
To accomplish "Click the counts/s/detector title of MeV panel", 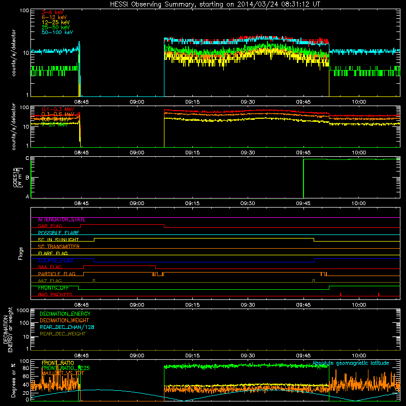I will 14,126.
